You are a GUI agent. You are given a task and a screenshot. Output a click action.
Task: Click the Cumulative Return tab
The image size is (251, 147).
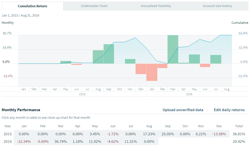32,6
